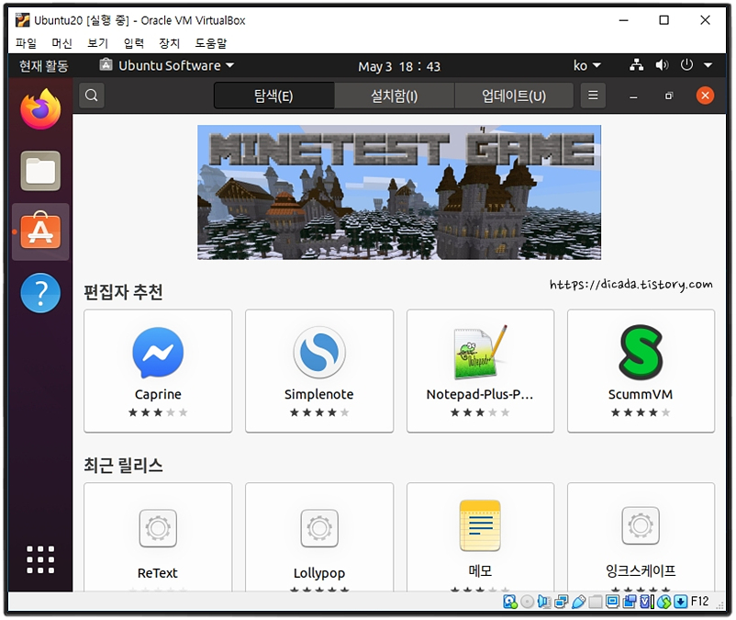Click the Ubuntu Software dock icon

(40, 231)
